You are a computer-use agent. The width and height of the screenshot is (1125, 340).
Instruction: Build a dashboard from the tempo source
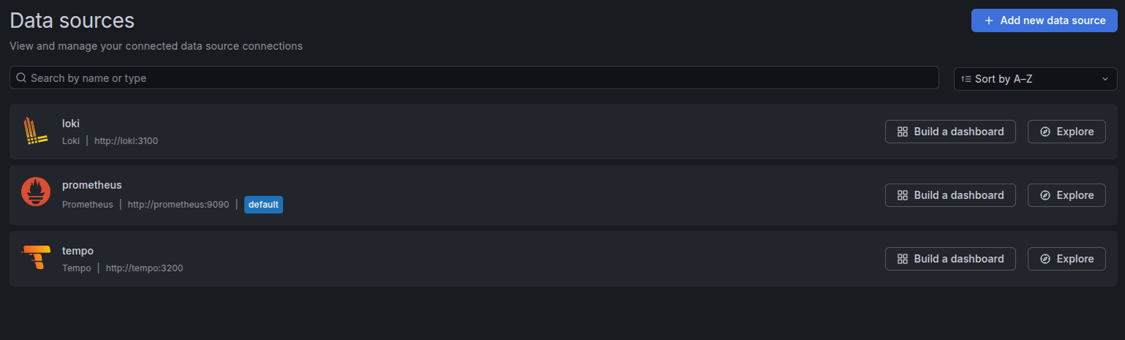(950, 259)
